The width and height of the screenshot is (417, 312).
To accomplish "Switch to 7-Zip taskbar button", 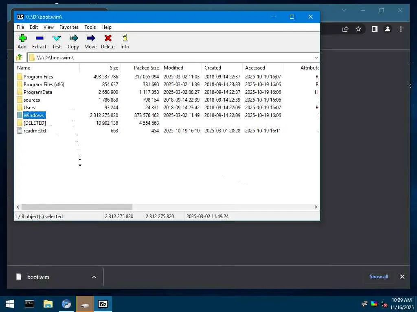I will click(x=103, y=304).
